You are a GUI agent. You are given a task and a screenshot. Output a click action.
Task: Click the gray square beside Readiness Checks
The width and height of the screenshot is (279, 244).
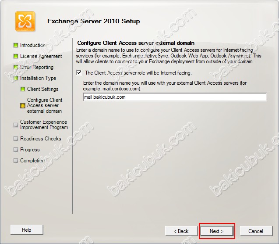coord(16,139)
